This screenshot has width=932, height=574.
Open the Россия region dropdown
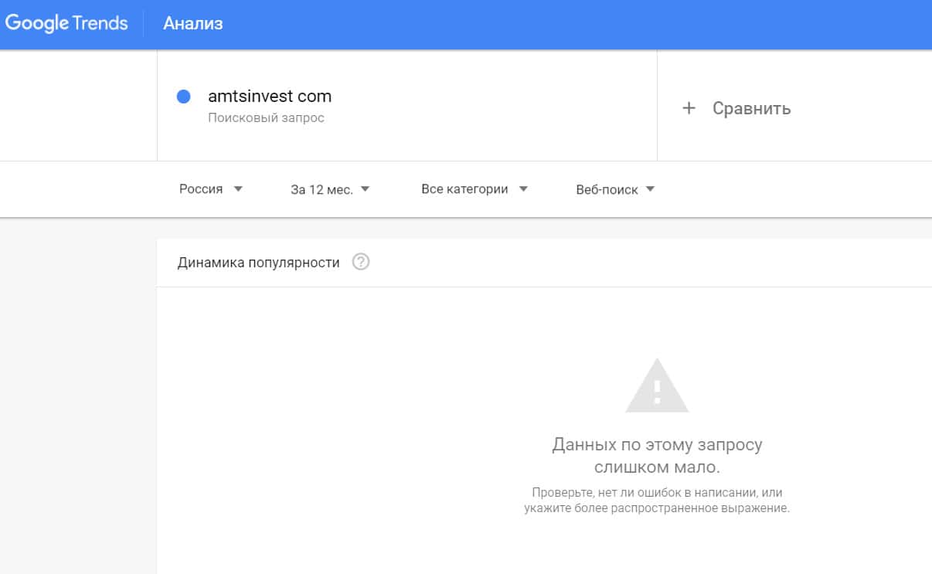[201, 189]
